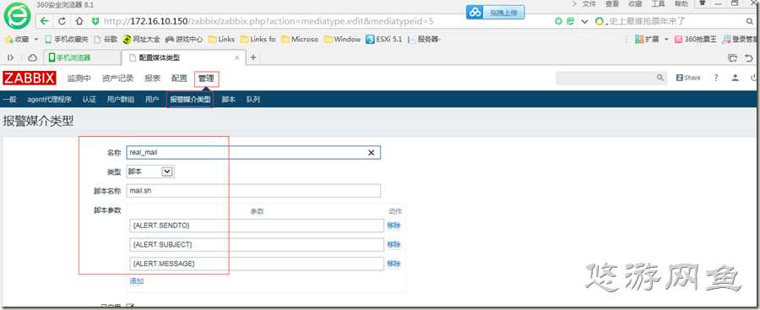The image size is (760, 310).
Task: Go to 队列 submenu
Action: 253,100
